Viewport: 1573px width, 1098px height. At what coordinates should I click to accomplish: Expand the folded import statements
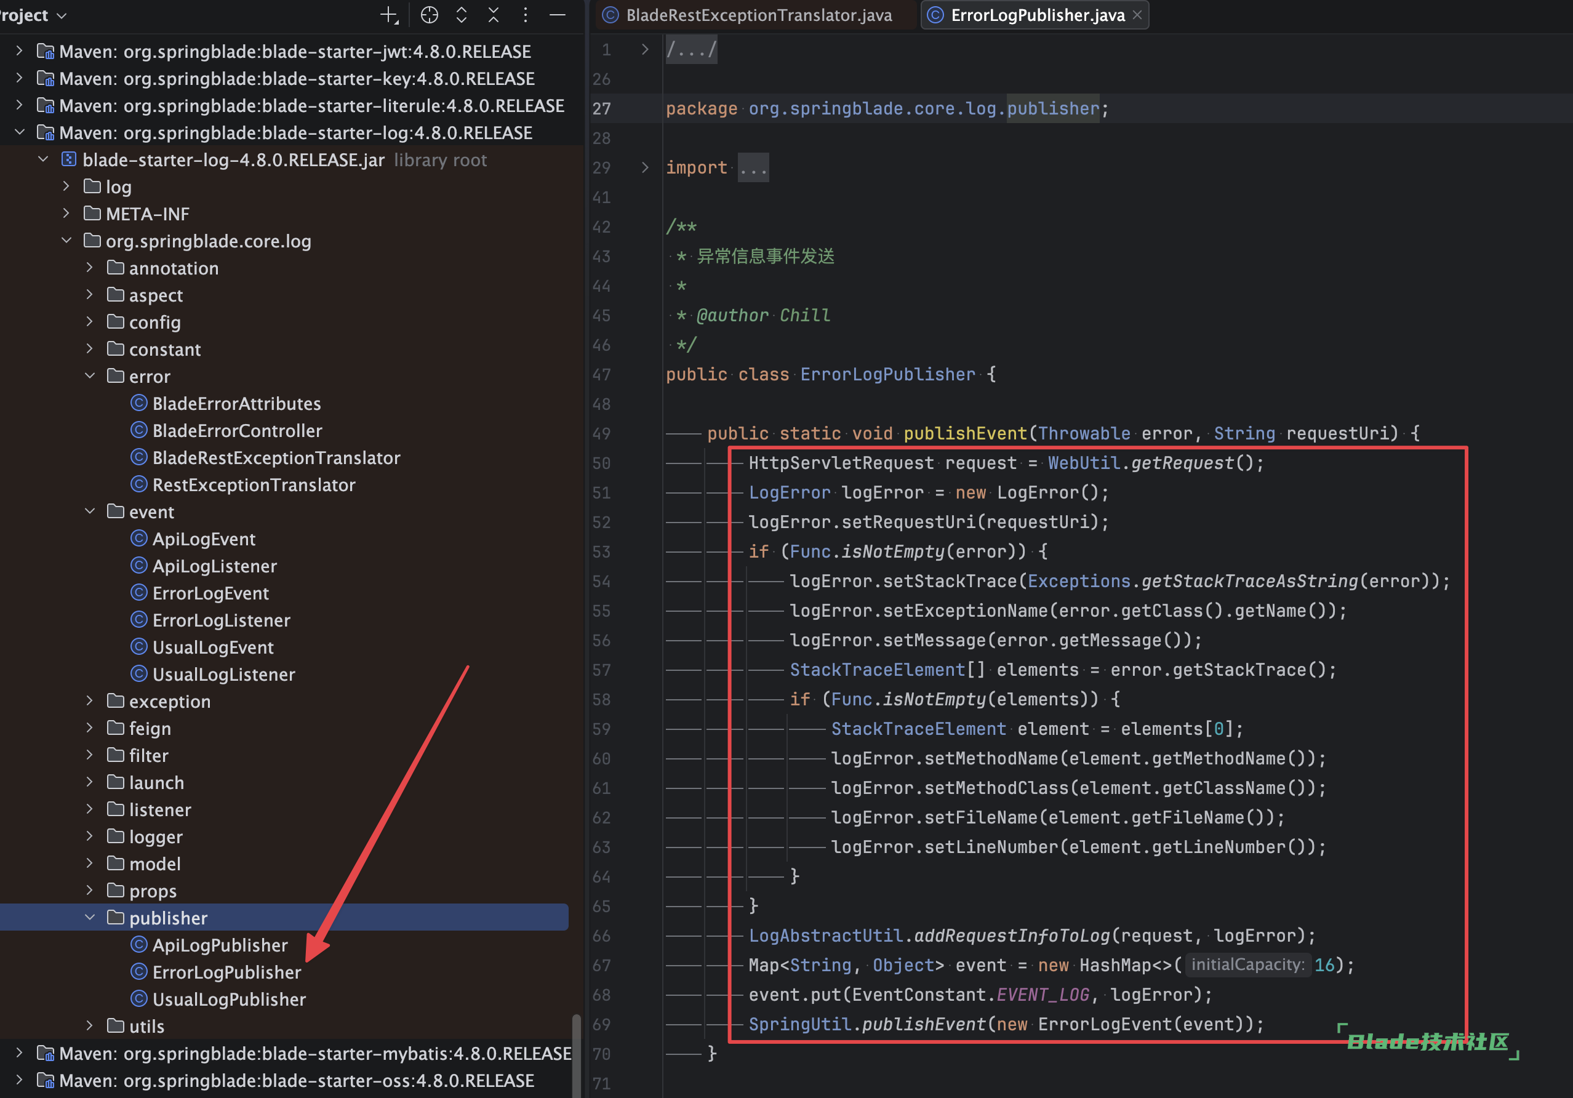point(645,168)
